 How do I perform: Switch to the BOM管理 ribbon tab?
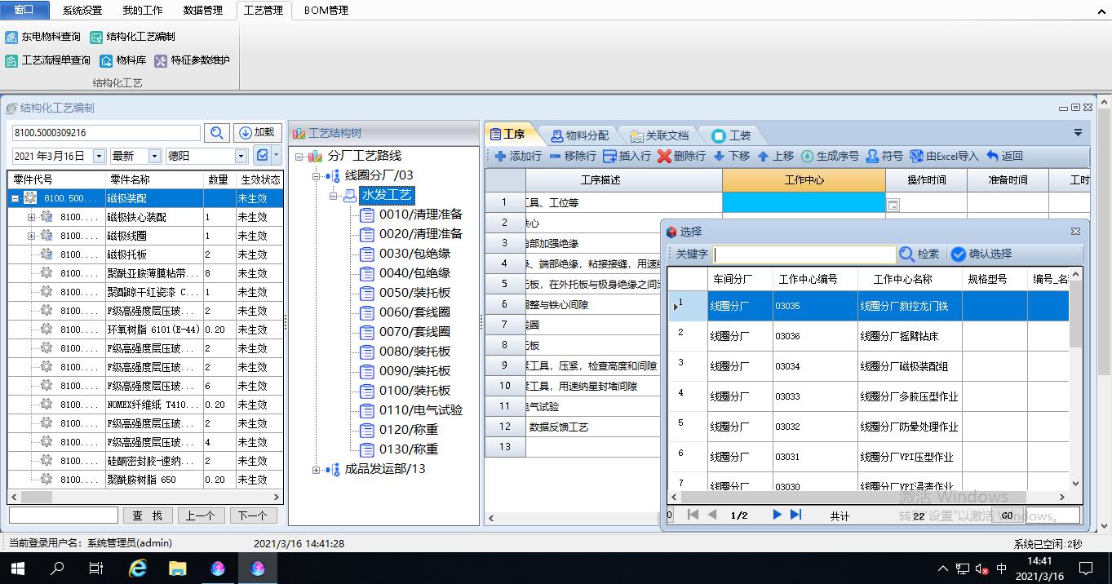326,11
